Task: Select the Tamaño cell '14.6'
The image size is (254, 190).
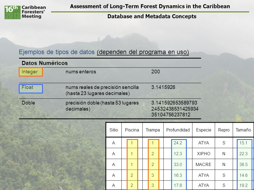Action: coord(243,175)
